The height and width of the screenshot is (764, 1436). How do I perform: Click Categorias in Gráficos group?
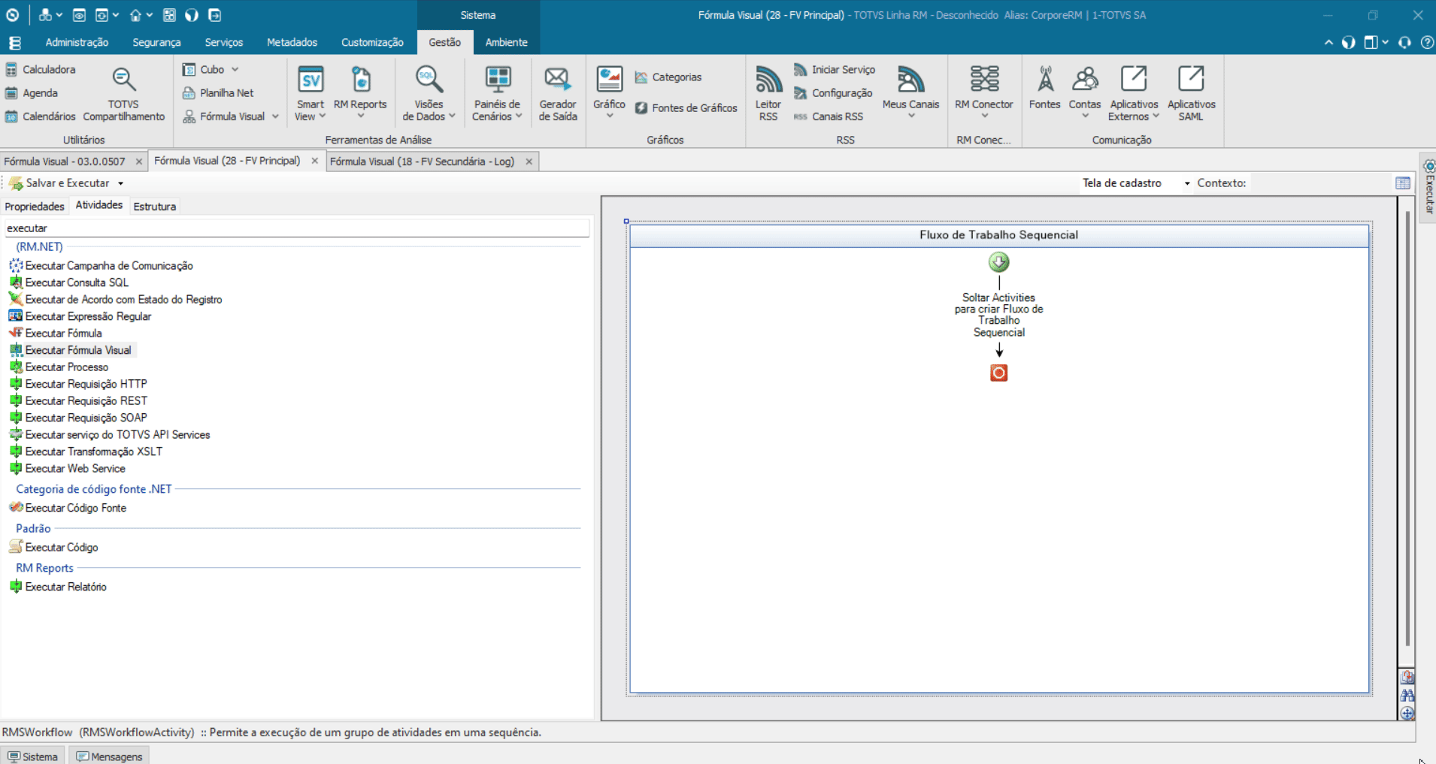coord(668,77)
